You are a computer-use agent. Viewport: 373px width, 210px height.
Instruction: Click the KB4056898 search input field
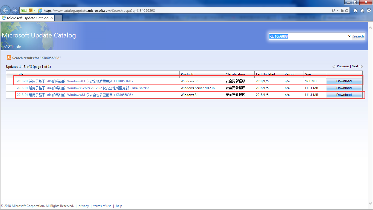click(308, 36)
